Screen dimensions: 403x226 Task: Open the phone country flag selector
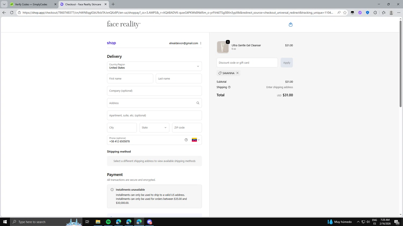(x=196, y=140)
